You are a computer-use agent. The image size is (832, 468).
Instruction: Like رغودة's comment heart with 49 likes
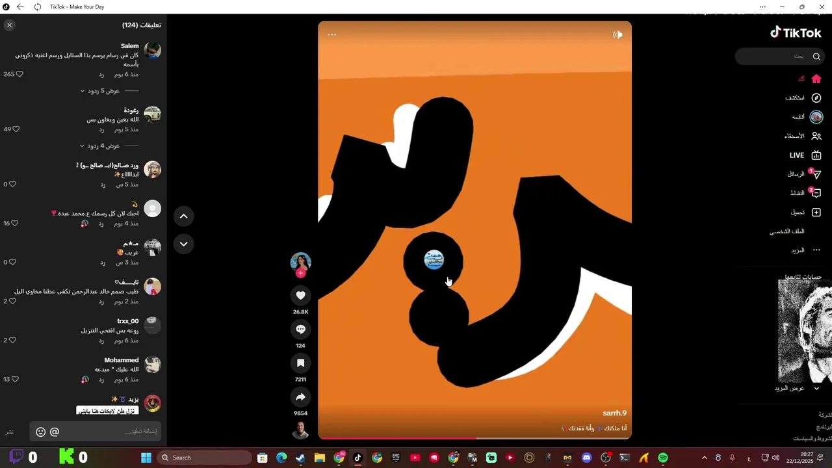[x=16, y=129]
